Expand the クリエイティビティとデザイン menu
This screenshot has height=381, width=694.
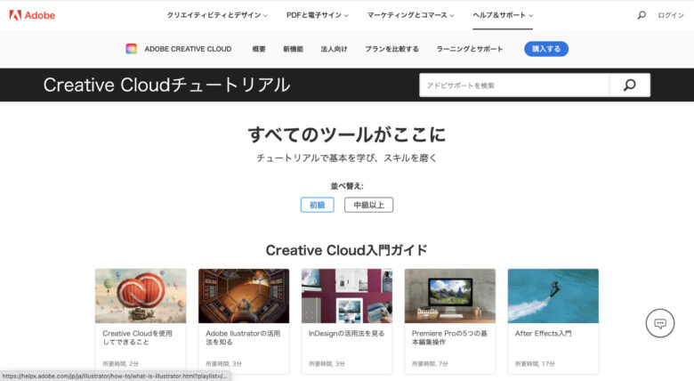pos(217,15)
